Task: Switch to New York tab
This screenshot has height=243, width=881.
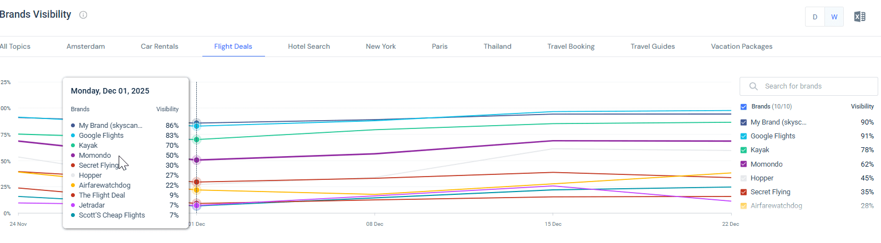Action: [381, 46]
